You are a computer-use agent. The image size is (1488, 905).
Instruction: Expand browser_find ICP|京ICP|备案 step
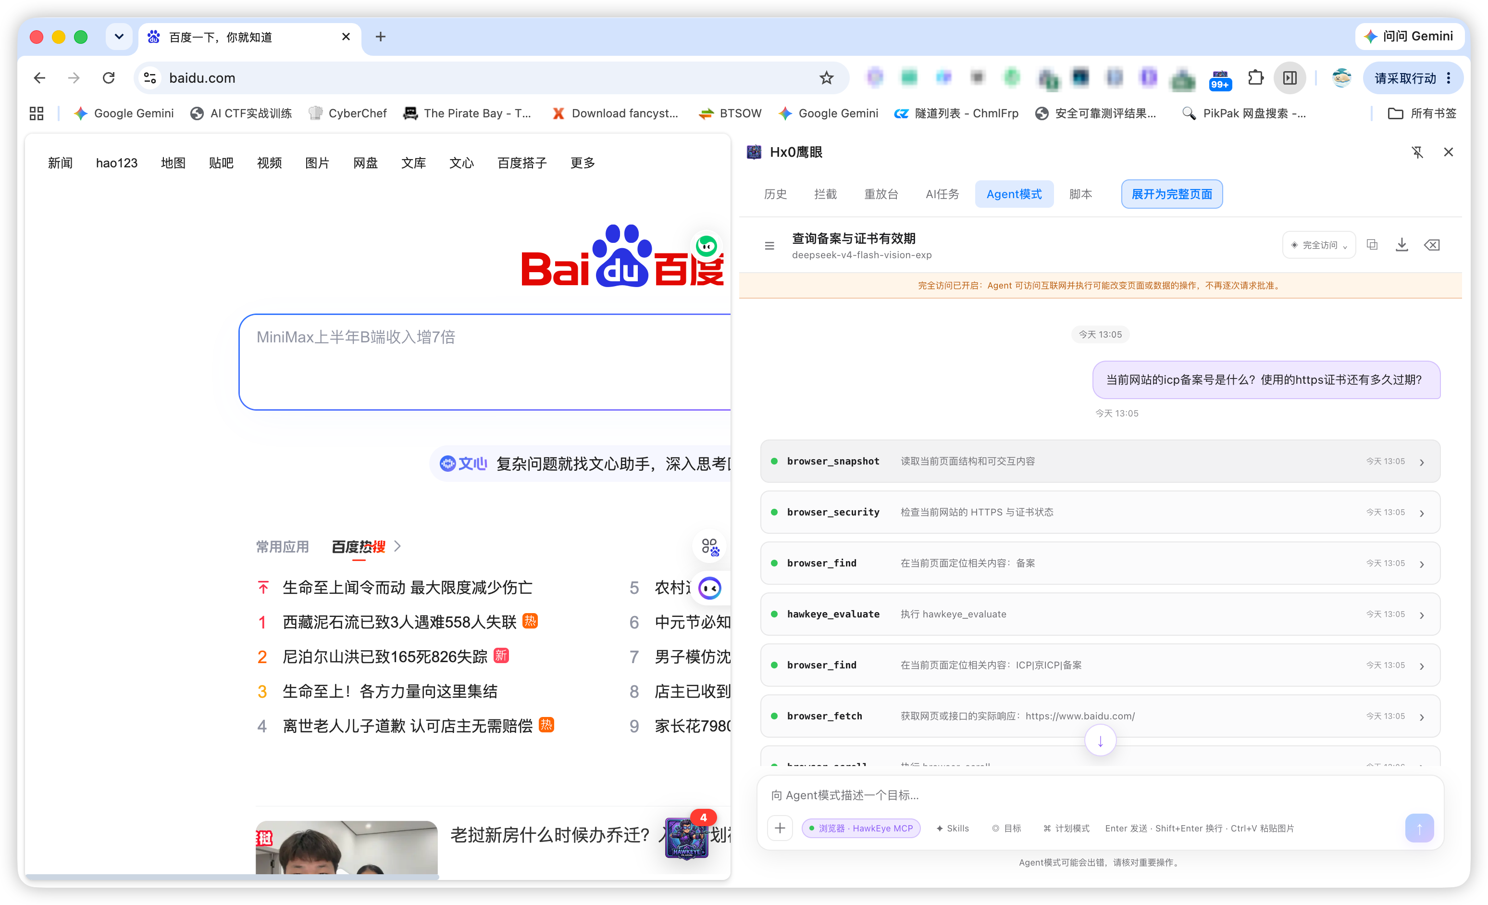pos(1100,665)
